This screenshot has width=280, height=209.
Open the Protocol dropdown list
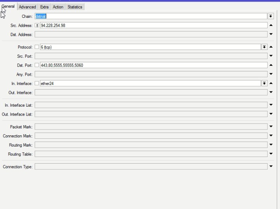click(264, 47)
